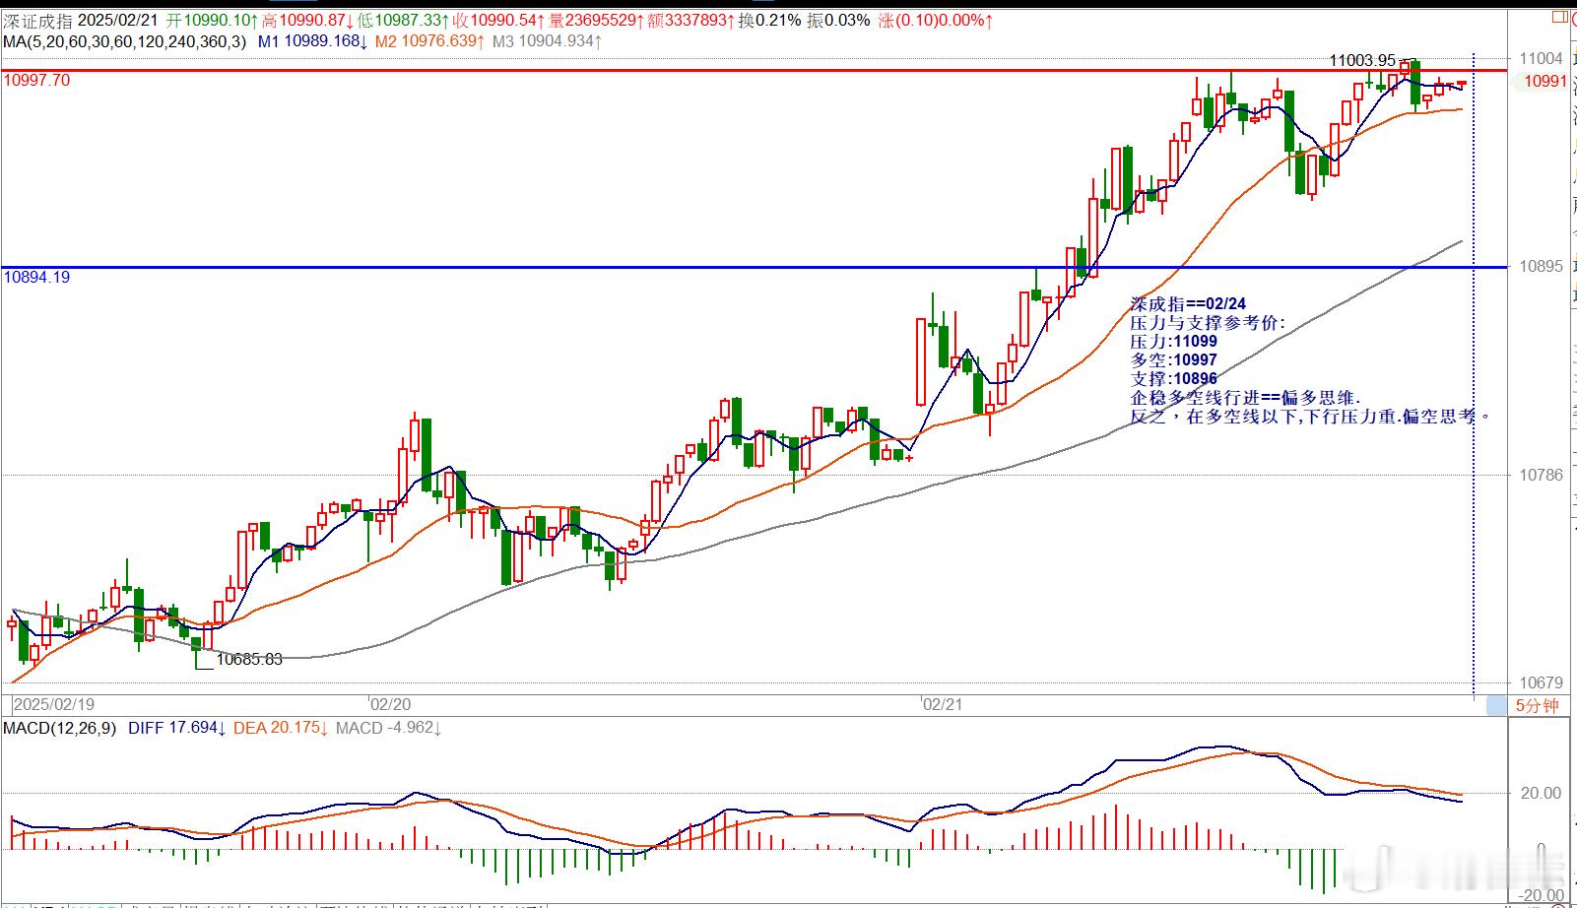Click the 低10987.33 low price in header
The image size is (1577, 908).
[404, 21]
